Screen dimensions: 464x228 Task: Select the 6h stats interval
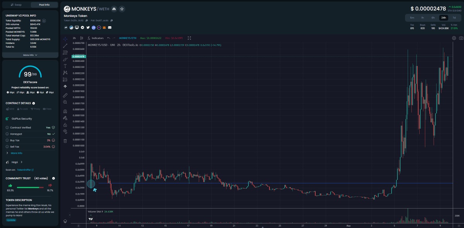coord(433,18)
